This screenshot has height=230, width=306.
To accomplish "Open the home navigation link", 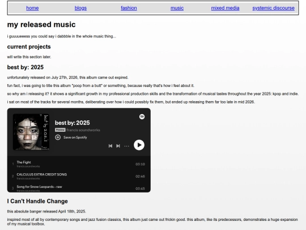I will point(32,8).
